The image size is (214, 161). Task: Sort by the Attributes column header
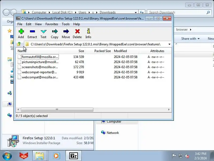152,51
